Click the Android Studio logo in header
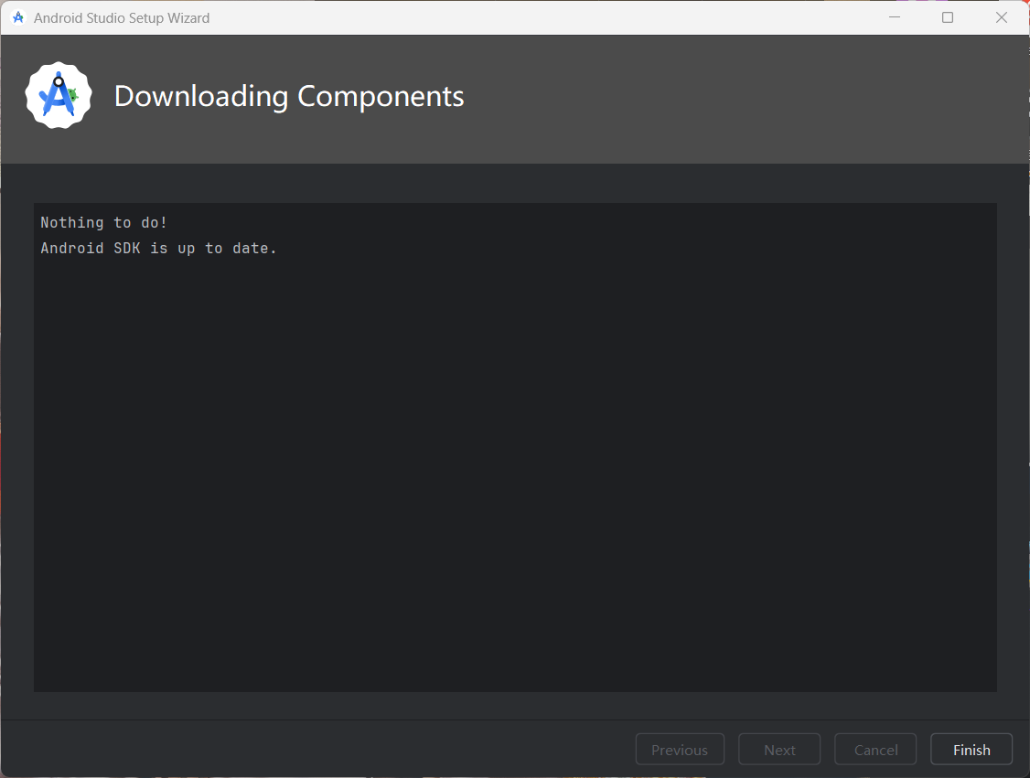This screenshot has height=778, width=1030. (59, 96)
